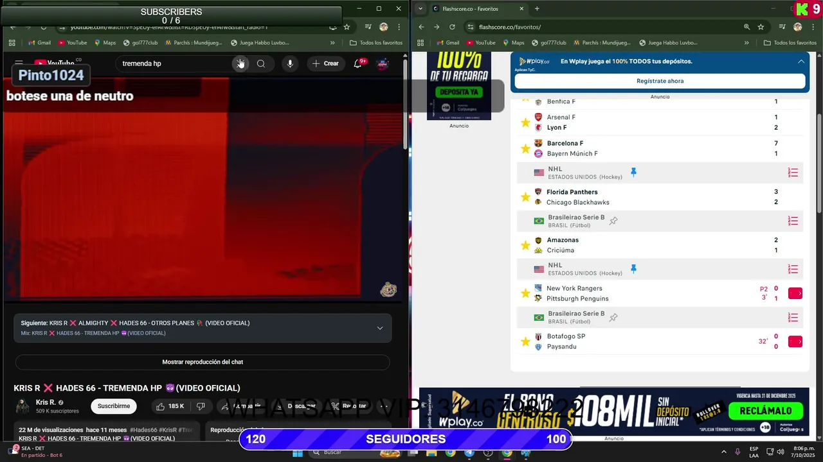Screen dimensions: 823x462
Task: Open Brasileirao Serie B standings icon above Amazonas
Action: pyautogui.click(x=793, y=221)
